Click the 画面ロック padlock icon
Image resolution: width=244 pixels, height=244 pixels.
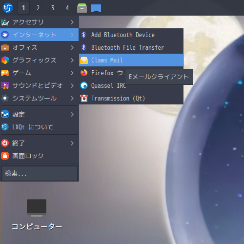[5, 156]
